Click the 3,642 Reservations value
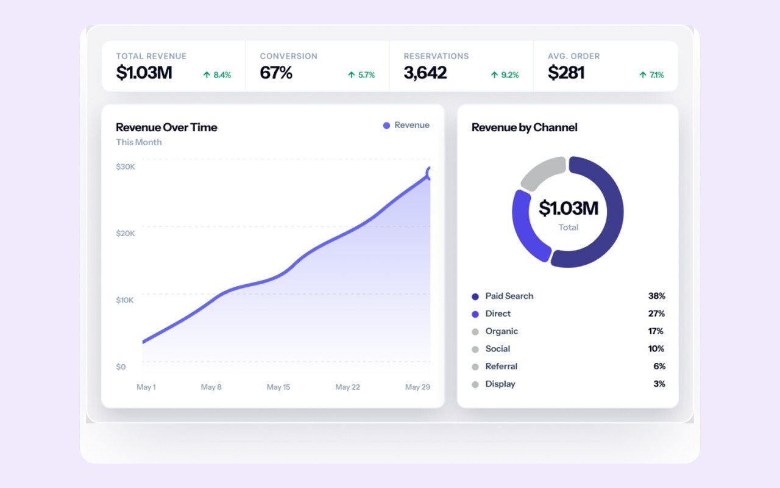 (x=425, y=73)
